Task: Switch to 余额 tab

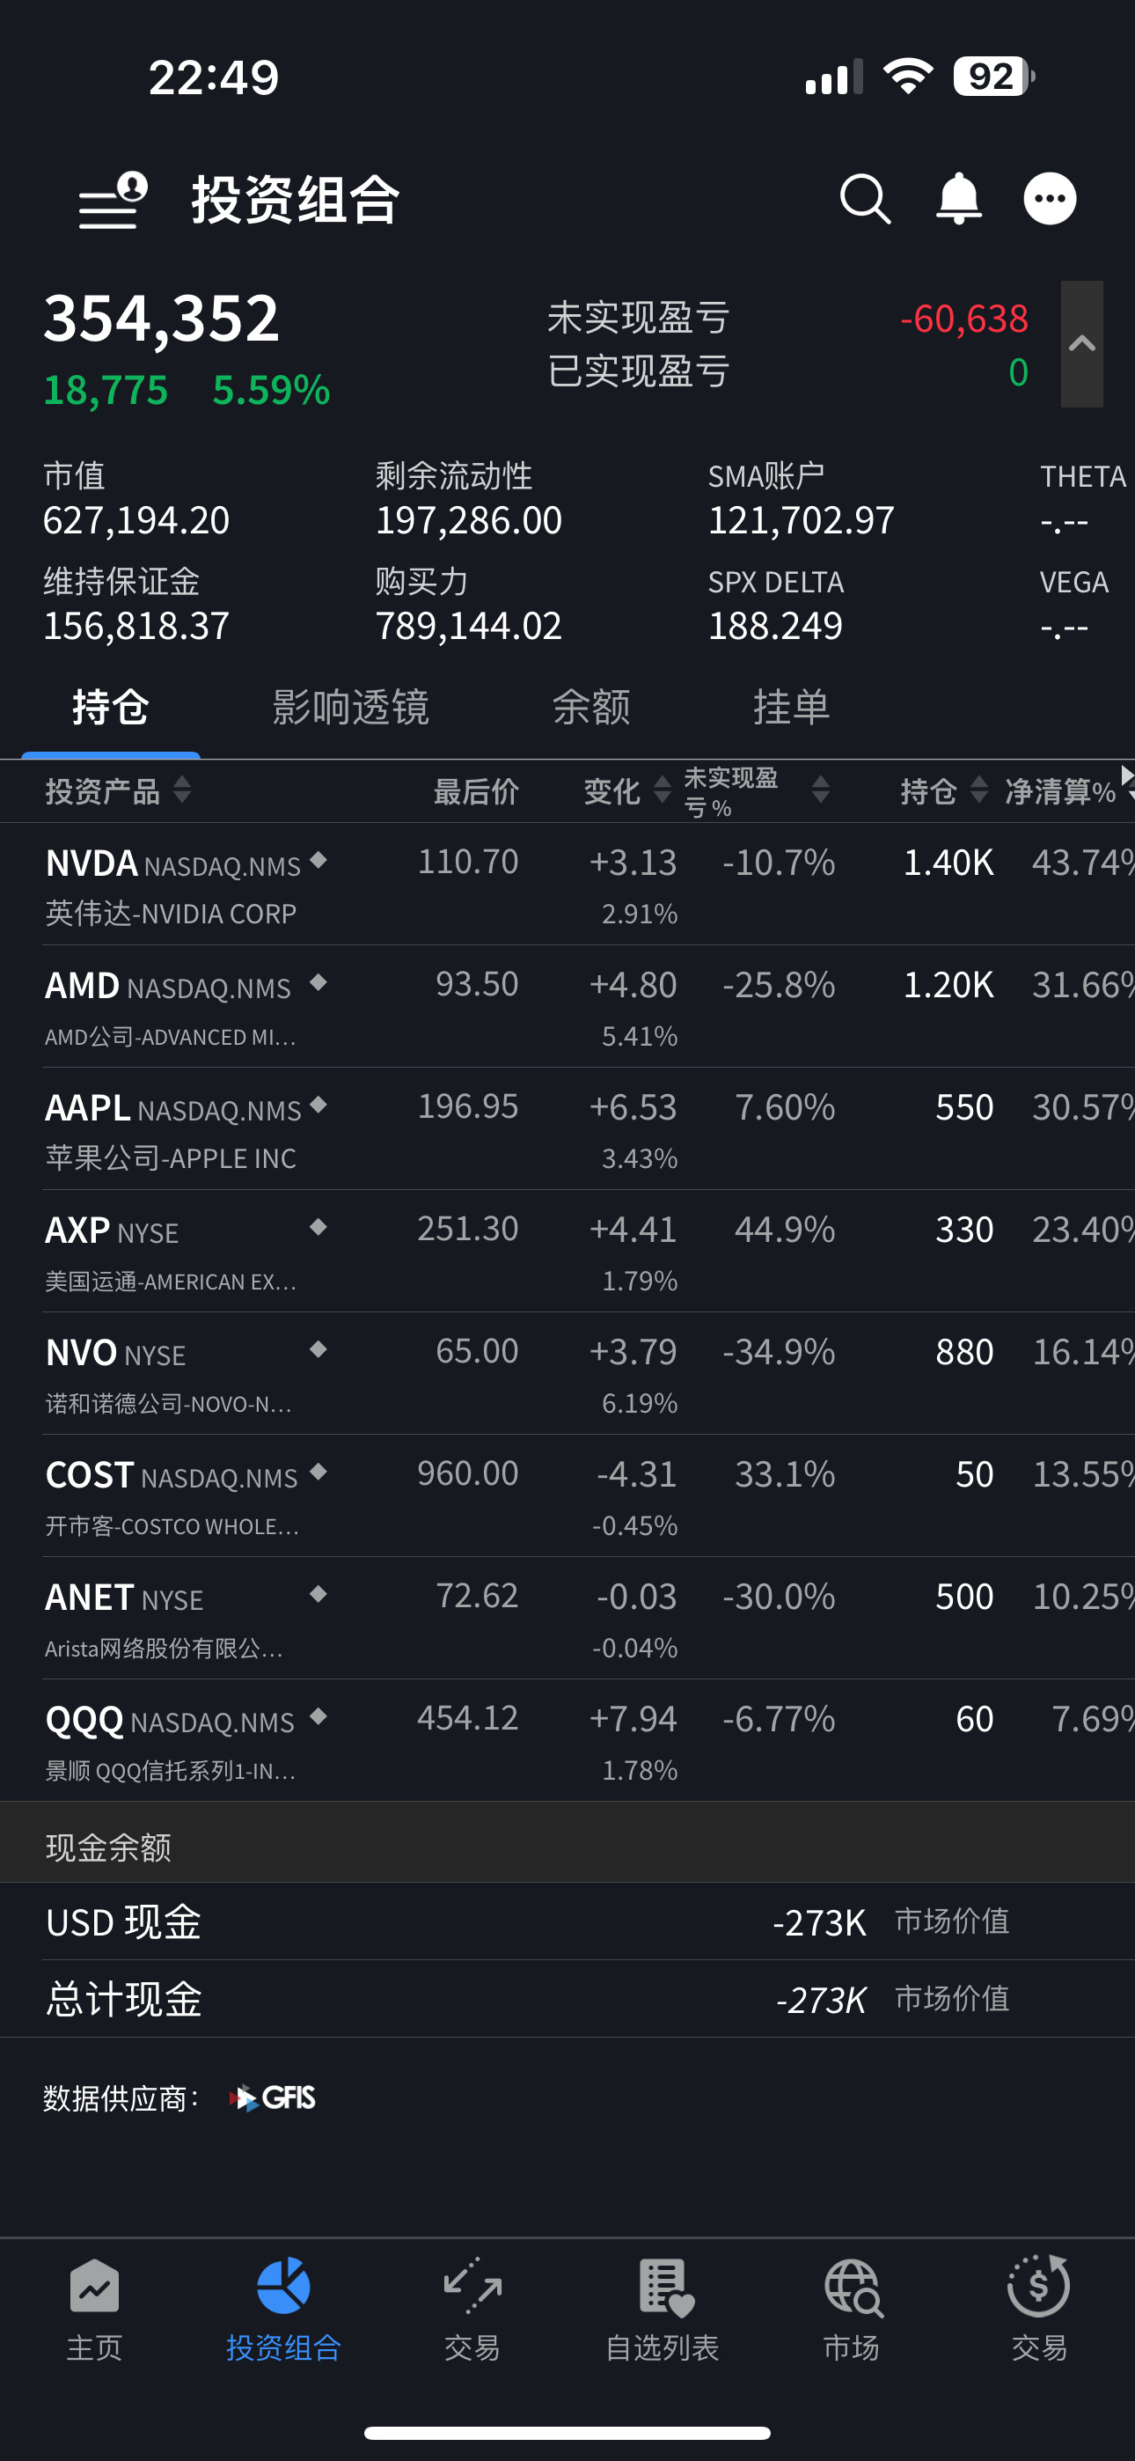Action: click(591, 708)
